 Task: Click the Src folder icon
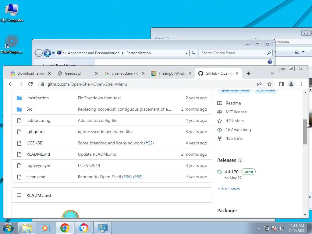tap(19, 109)
